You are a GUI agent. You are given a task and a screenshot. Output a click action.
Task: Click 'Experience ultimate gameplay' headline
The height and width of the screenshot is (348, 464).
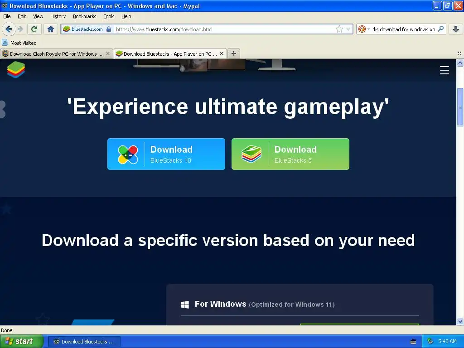(228, 106)
